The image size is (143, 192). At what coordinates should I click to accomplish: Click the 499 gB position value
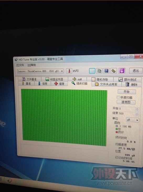click(x=130, y=155)
